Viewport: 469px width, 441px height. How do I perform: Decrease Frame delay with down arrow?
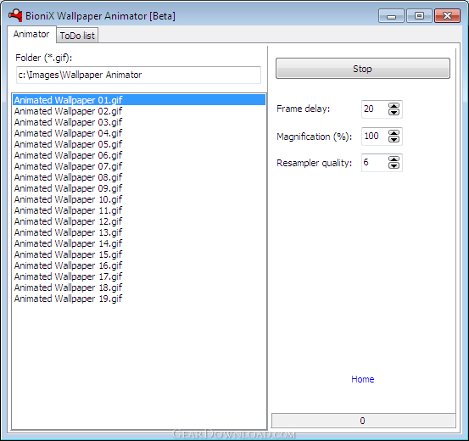click(x=394, y=112)
